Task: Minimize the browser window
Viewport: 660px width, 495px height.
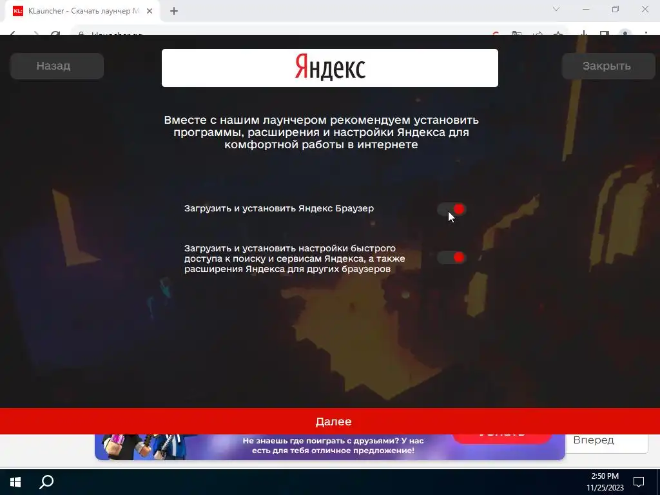Action: coord(586,9)
